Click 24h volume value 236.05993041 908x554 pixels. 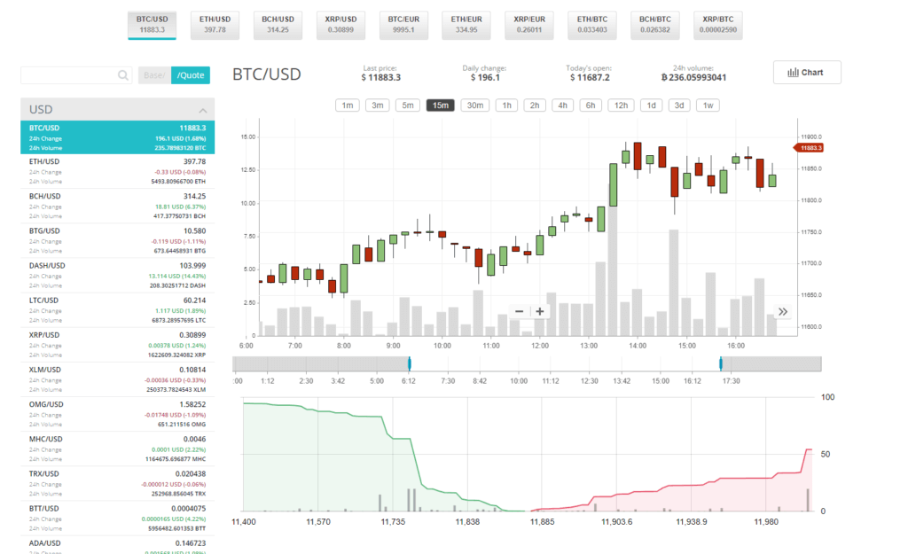coord(693,78)
